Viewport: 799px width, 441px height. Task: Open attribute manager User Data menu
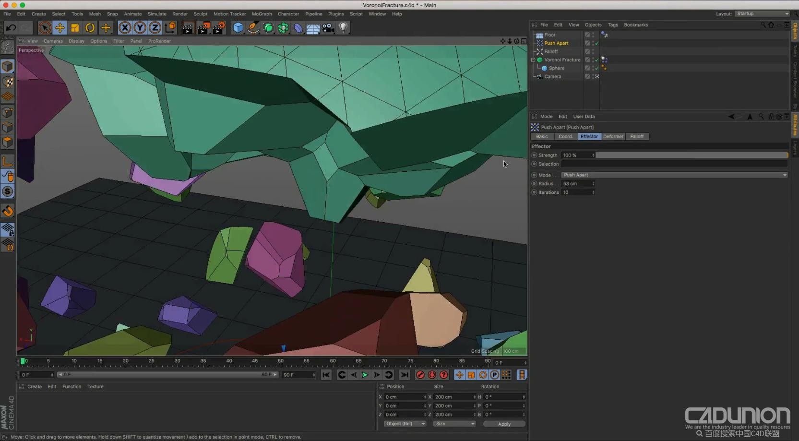pyautogui.click(x=584, y=117)
